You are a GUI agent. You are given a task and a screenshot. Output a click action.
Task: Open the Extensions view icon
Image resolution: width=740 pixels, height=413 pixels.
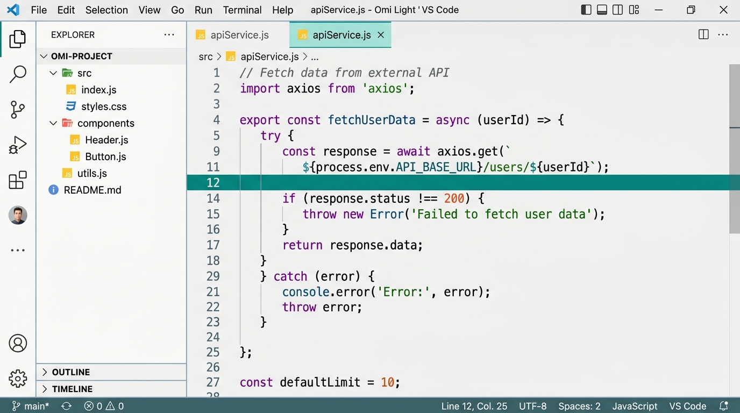coord(18,180)
